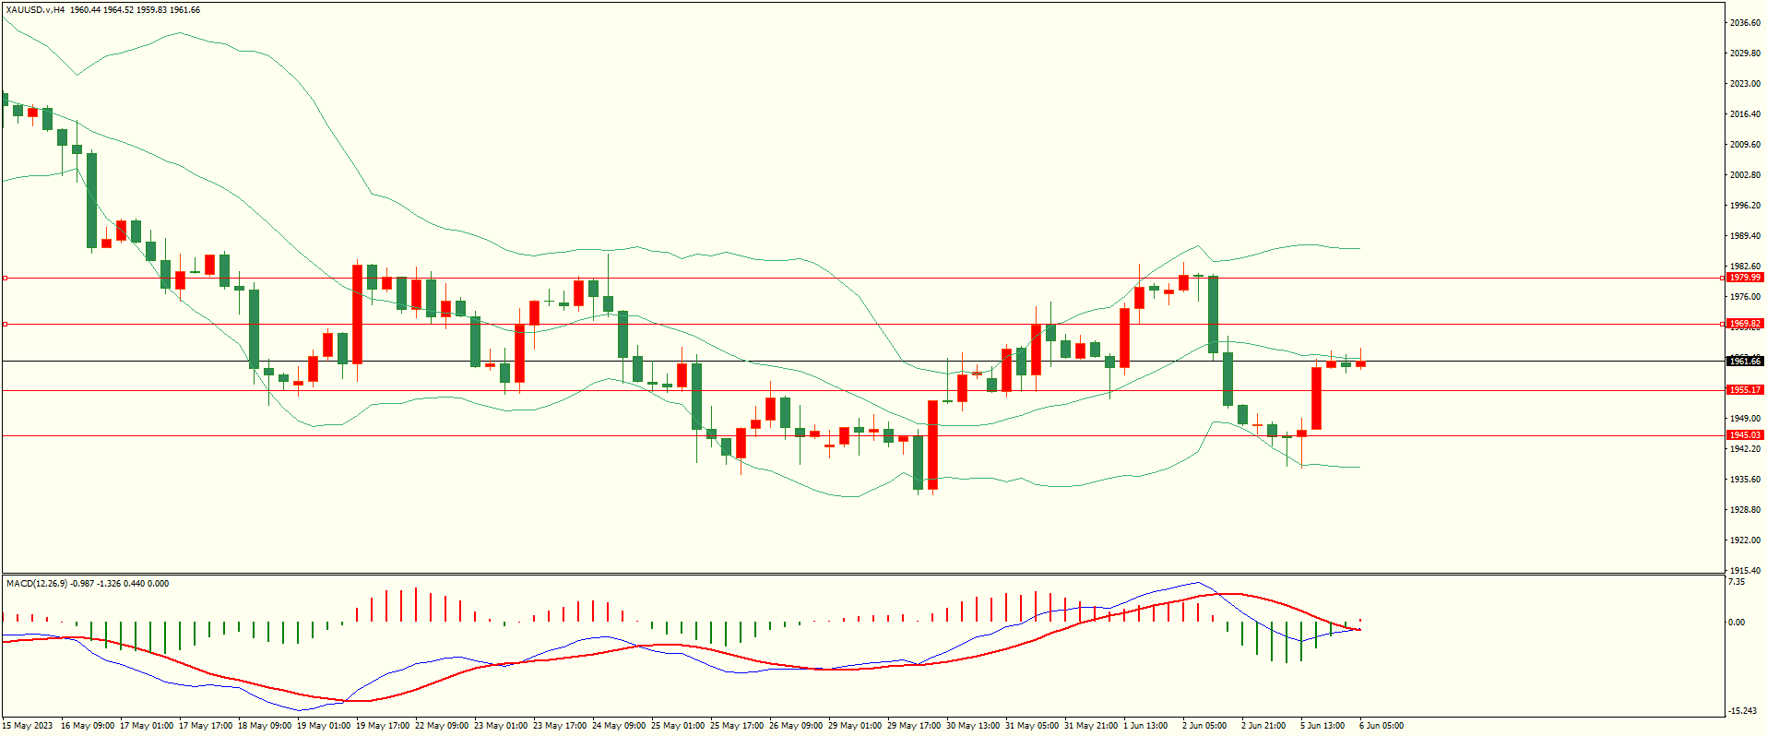
Task: Click the 1928.80 price axis label
Action: click(1746, 510)
